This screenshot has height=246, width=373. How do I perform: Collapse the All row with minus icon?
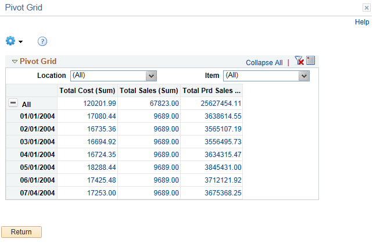point(13,103)
